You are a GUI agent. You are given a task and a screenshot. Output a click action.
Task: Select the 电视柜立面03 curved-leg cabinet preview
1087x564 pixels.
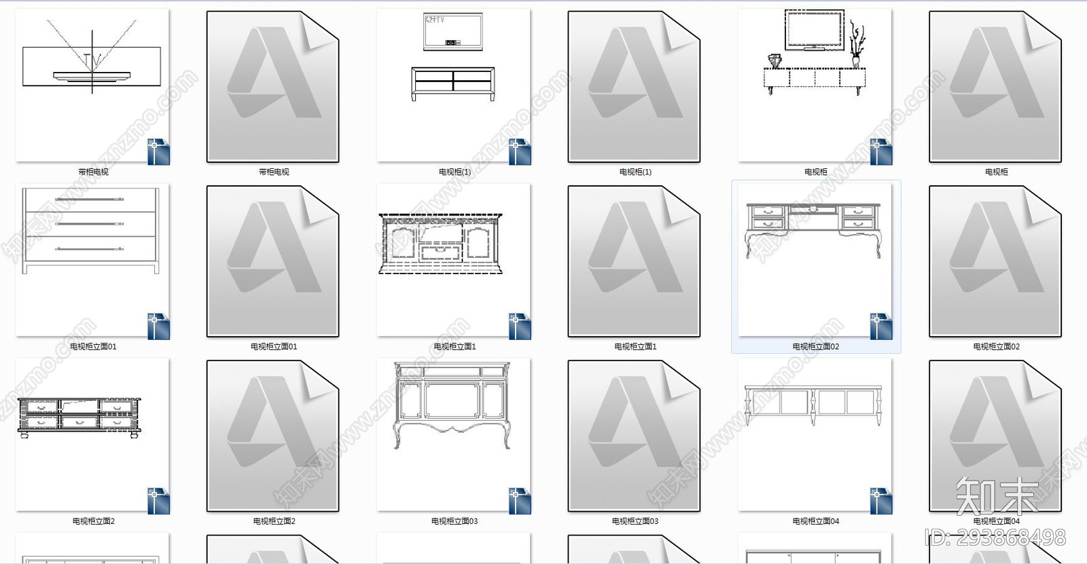[454, 435]
